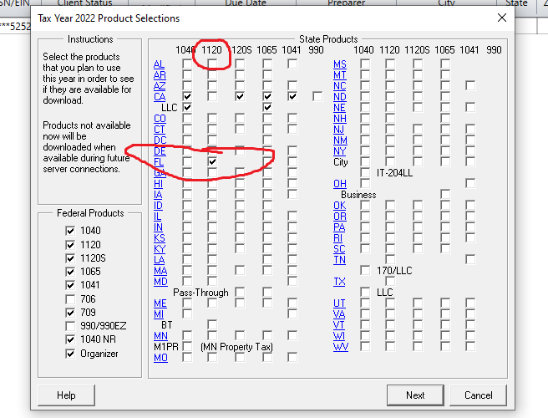Open the HI state link
Screen dimensions: 548x418
coord(158,184)
